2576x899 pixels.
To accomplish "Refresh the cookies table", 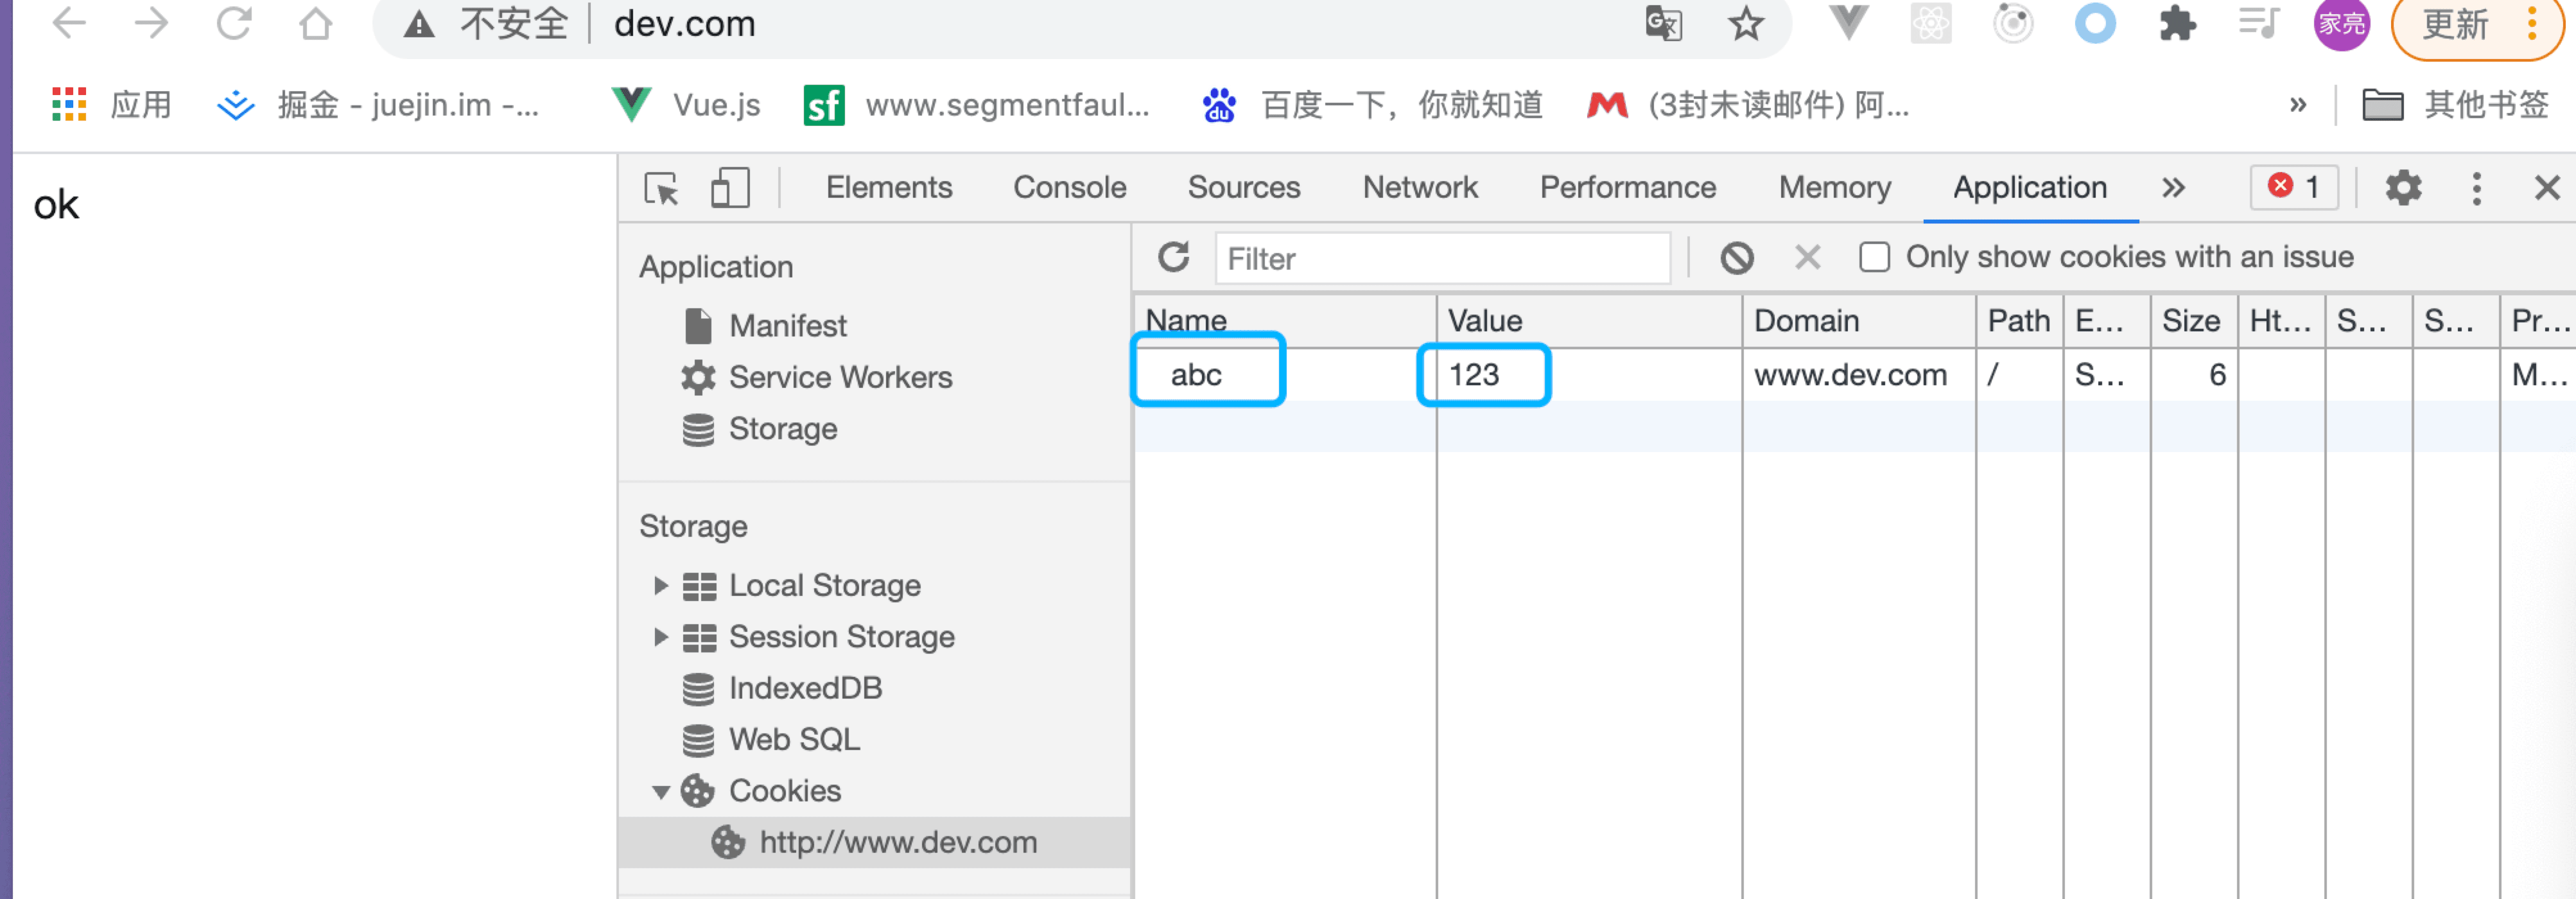I will (1173, 258).
